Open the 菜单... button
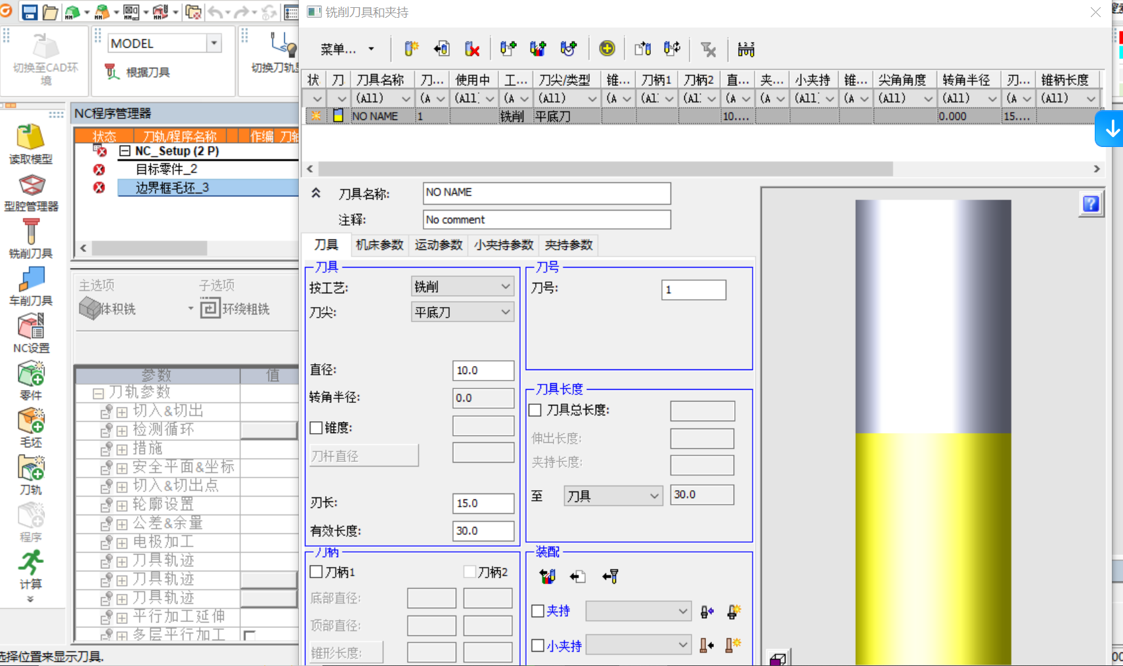Viewport: 1123px width, 666px height. click(347, 49)
